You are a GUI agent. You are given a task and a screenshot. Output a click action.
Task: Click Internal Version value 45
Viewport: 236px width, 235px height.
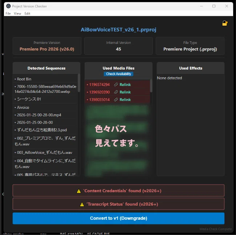118,49
